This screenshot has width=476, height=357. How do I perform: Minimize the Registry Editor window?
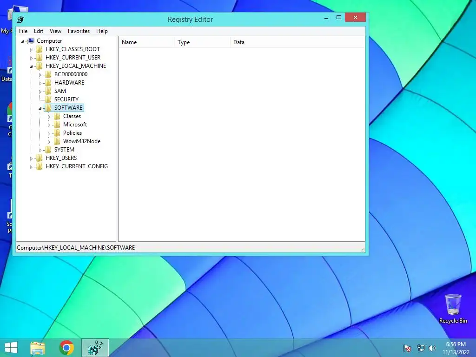click(x=326, y=18)
